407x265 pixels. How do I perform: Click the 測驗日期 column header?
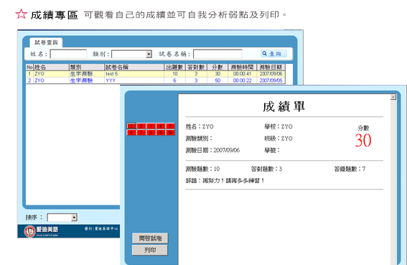pos(271,68)
